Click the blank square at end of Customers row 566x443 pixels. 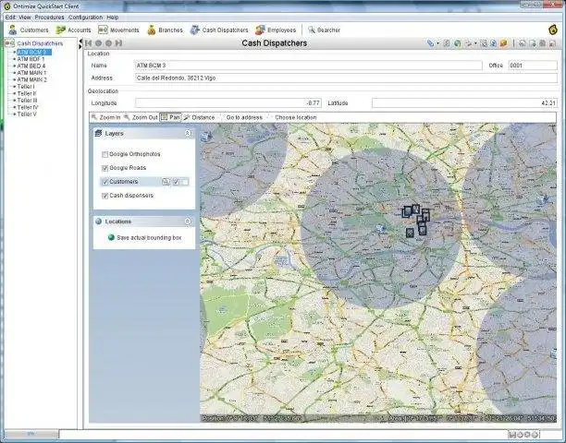185,182
